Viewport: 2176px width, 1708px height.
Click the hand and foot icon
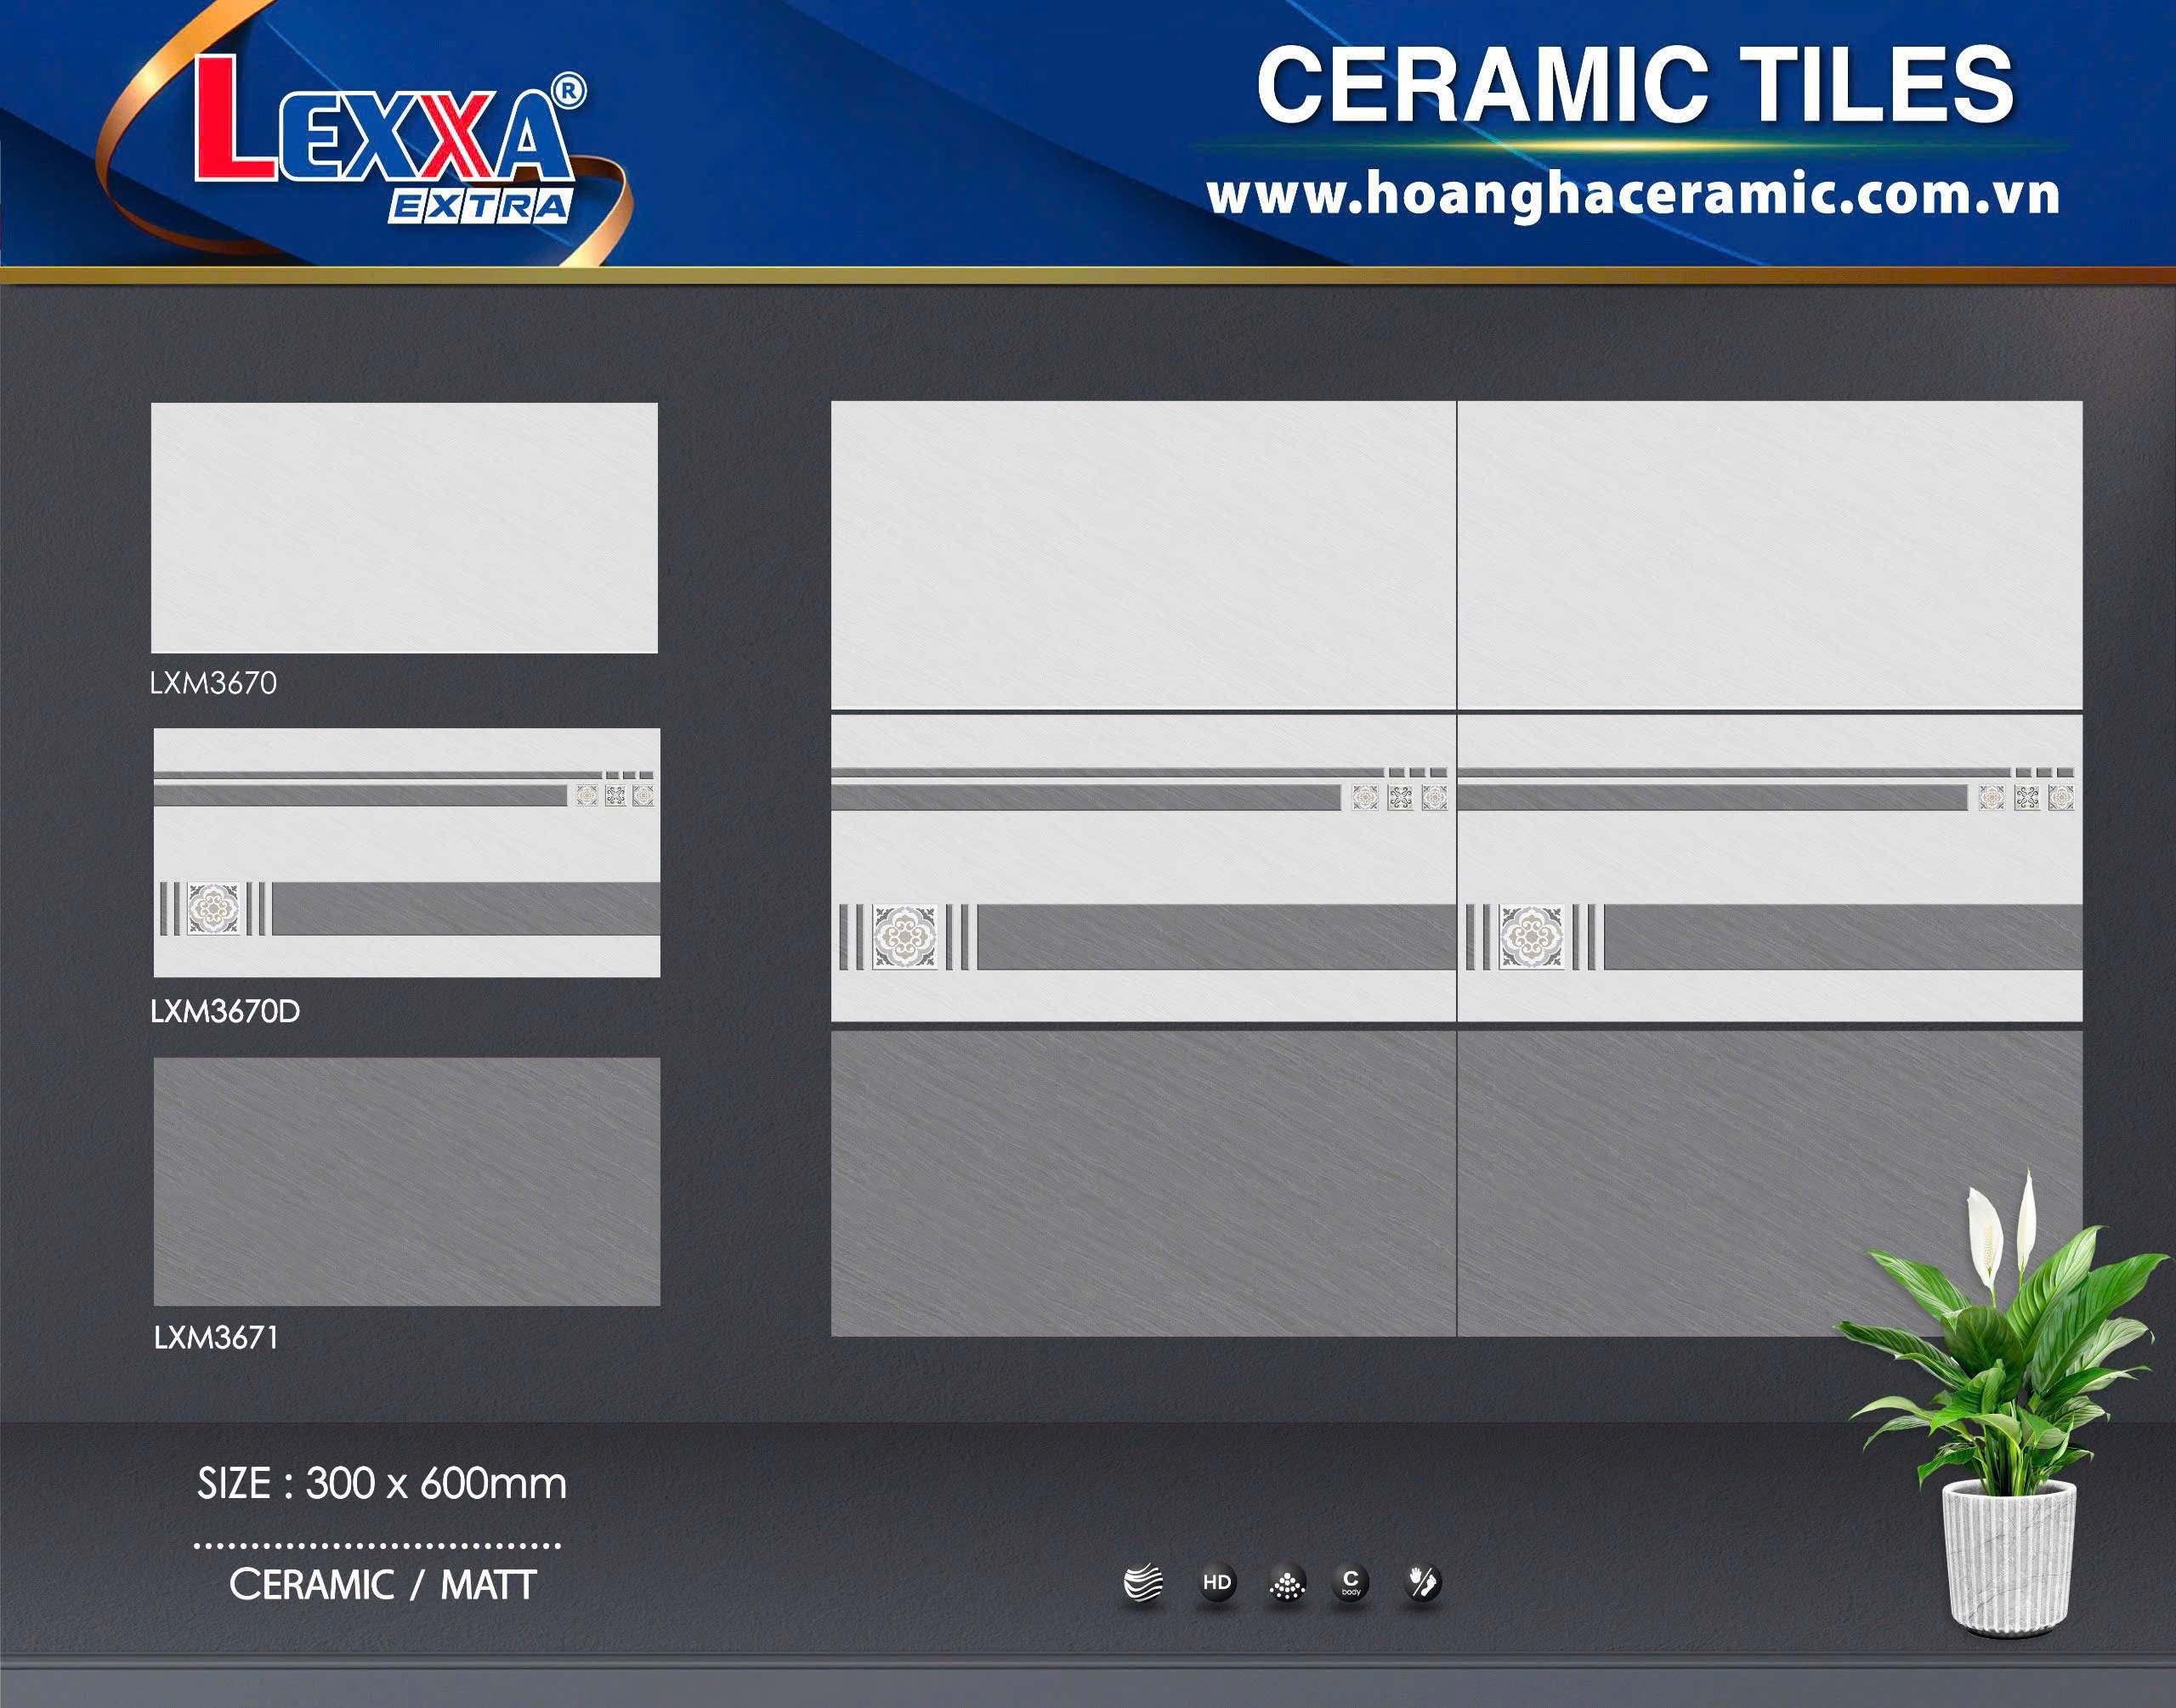tap(1421, 1582)
